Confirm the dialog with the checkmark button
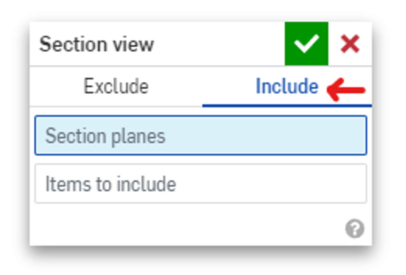406x275 pixels. pos(306,44)
